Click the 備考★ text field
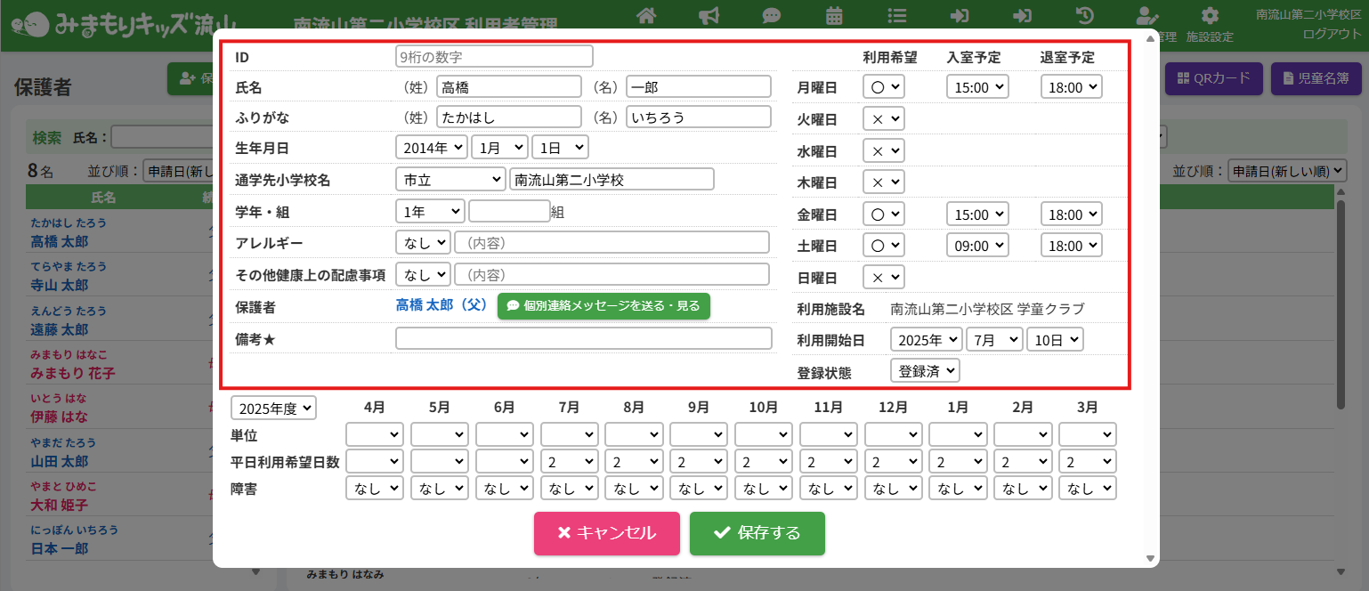 pos(583,338)
